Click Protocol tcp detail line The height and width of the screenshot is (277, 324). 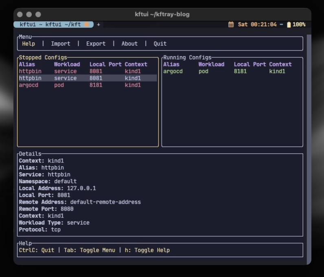[x=39, y=230]
